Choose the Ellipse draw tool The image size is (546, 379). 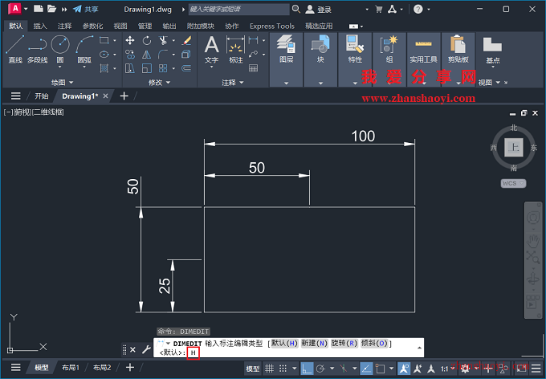pos(104,55)
